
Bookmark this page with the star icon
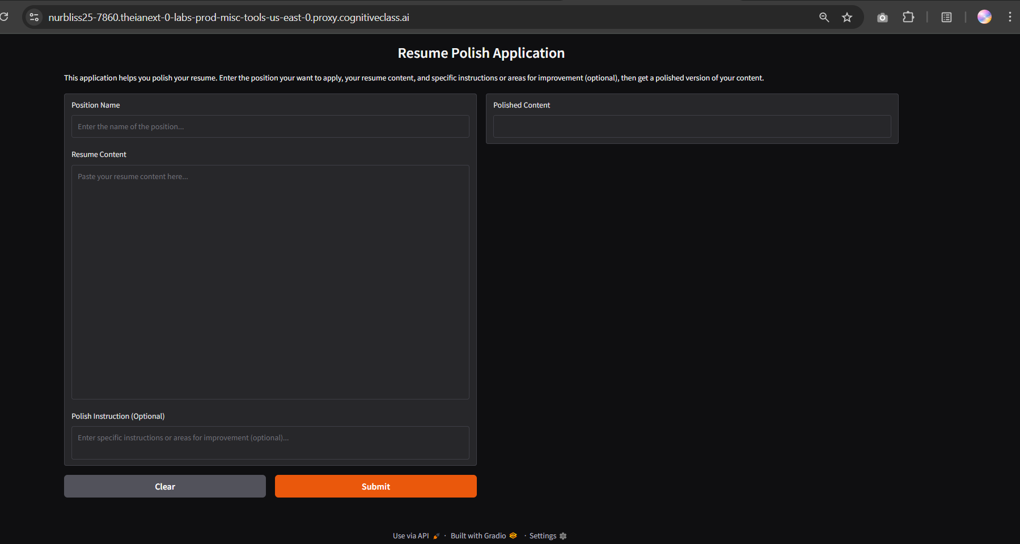(847, 18)
